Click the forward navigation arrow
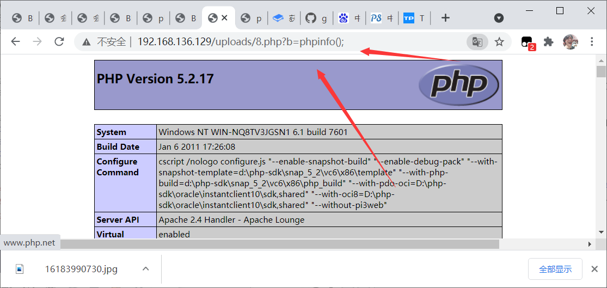Image resolution: width=607 pixels, height=288 pixels. (x=38, y=42)
